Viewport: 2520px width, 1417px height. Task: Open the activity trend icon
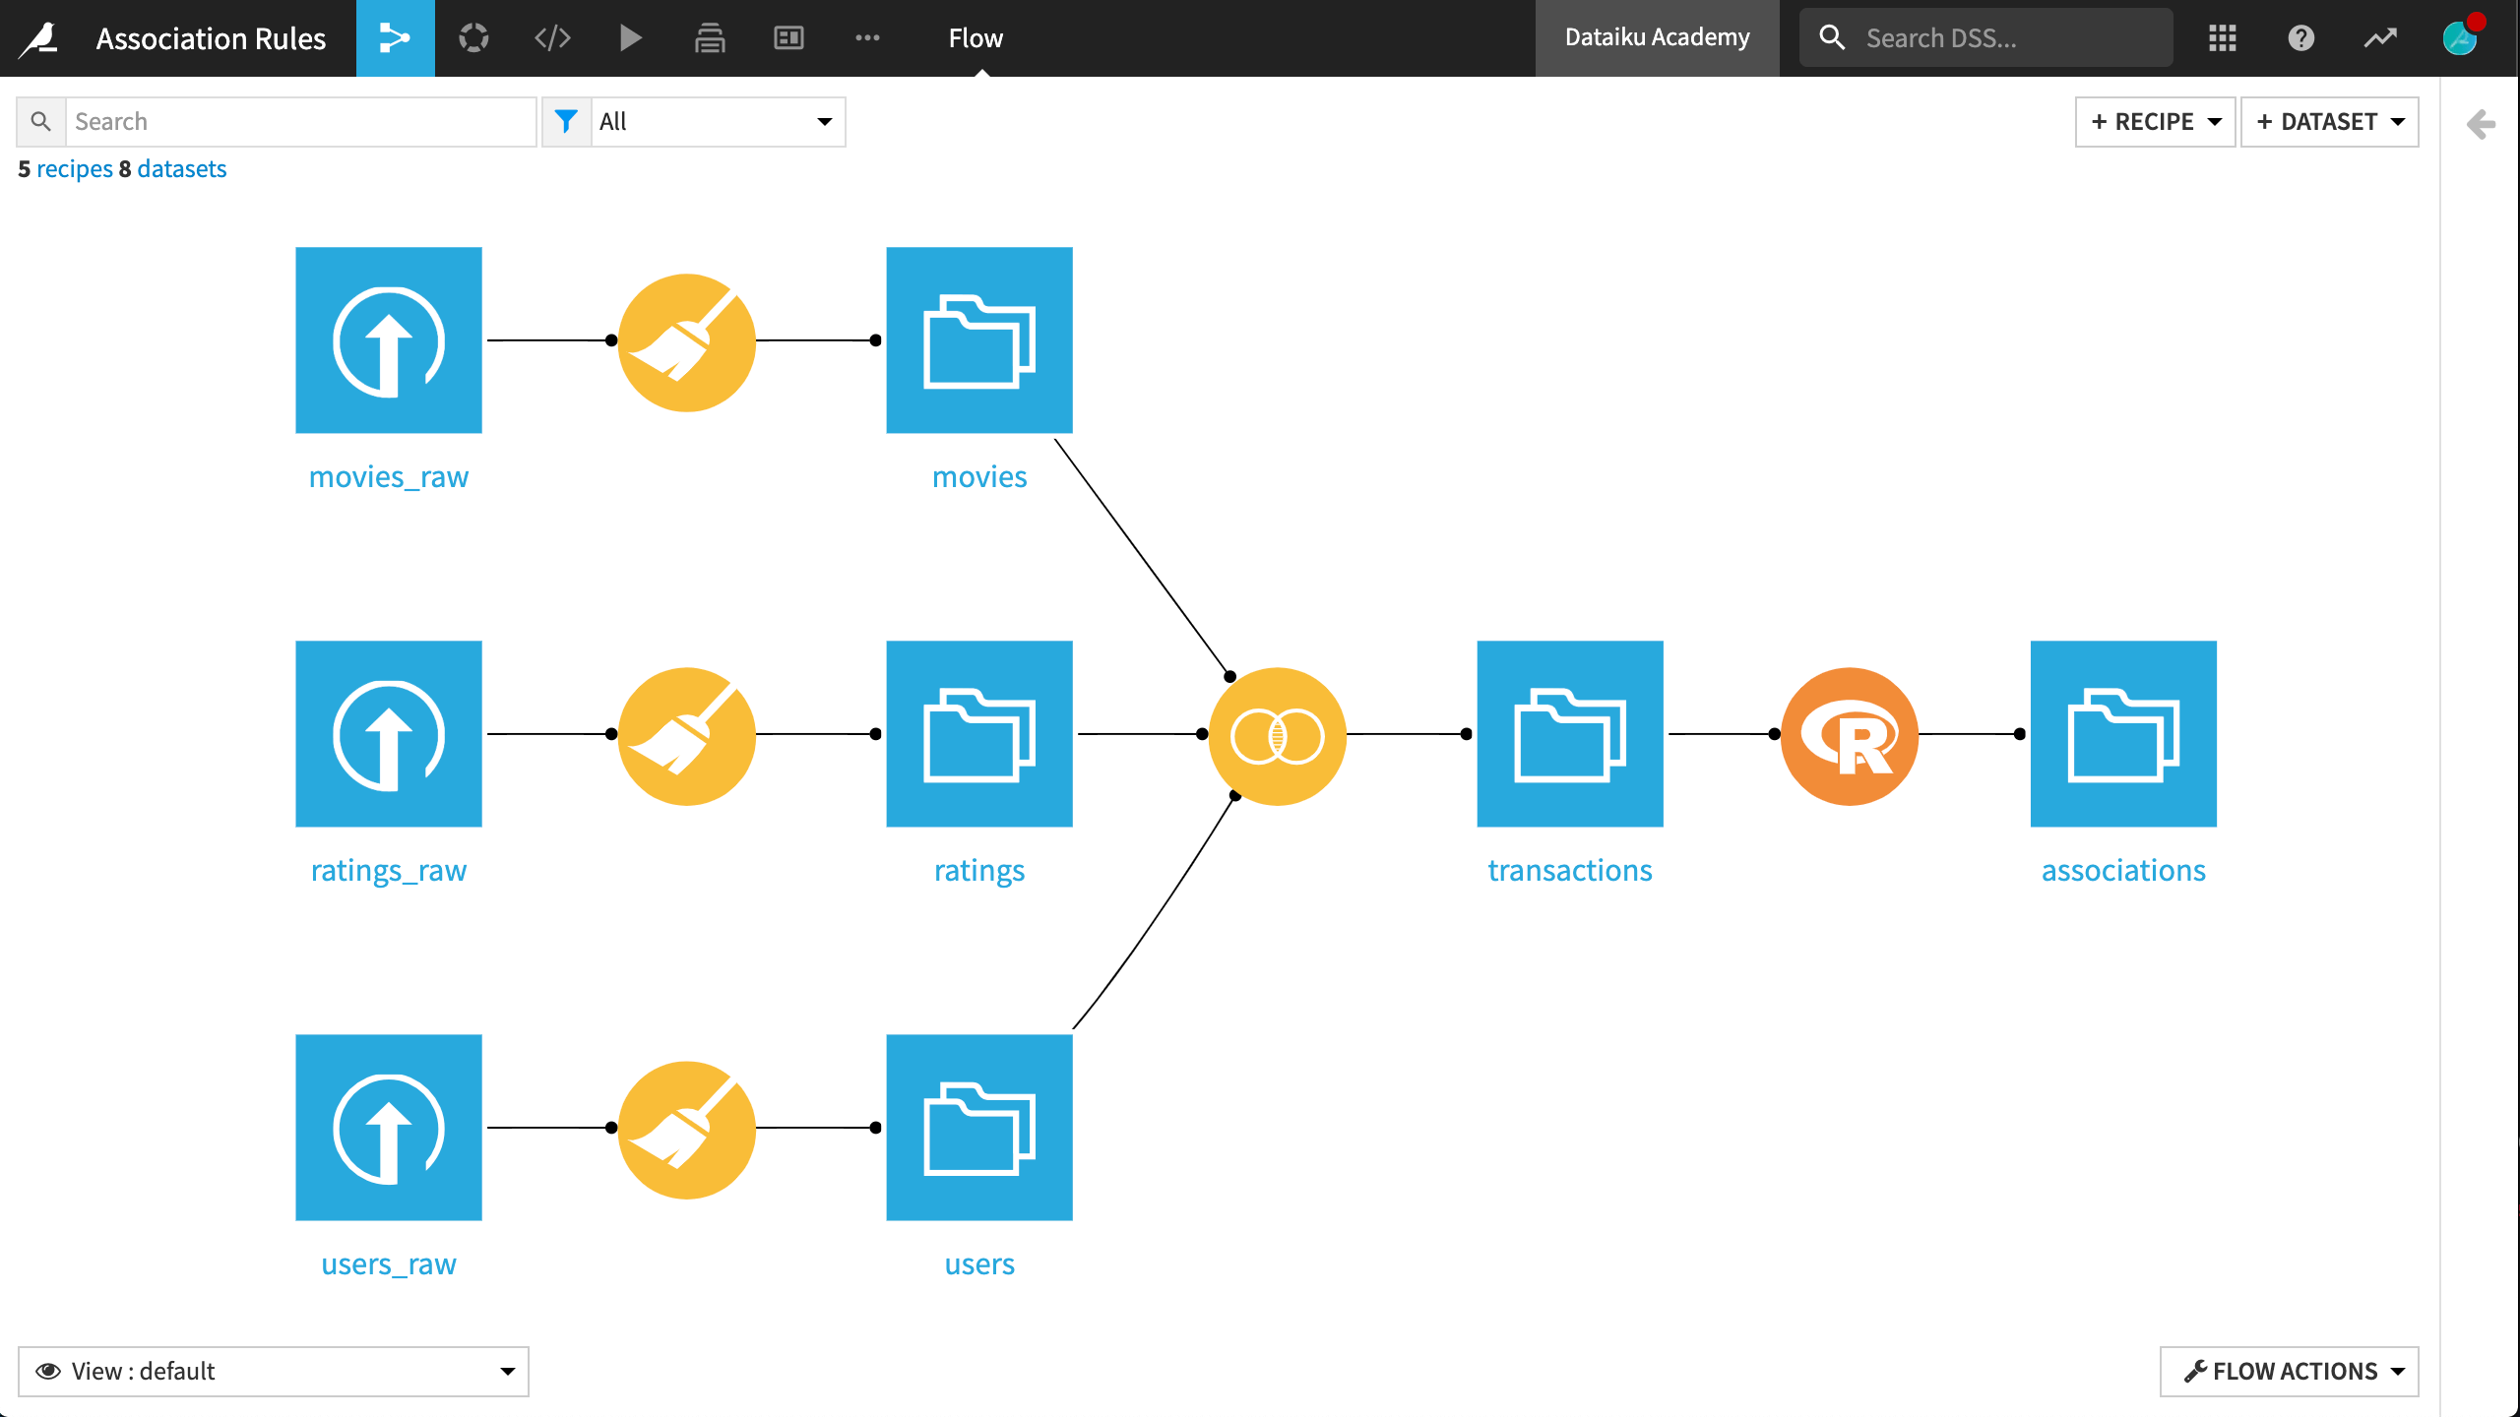click(x=2380, y=38)
